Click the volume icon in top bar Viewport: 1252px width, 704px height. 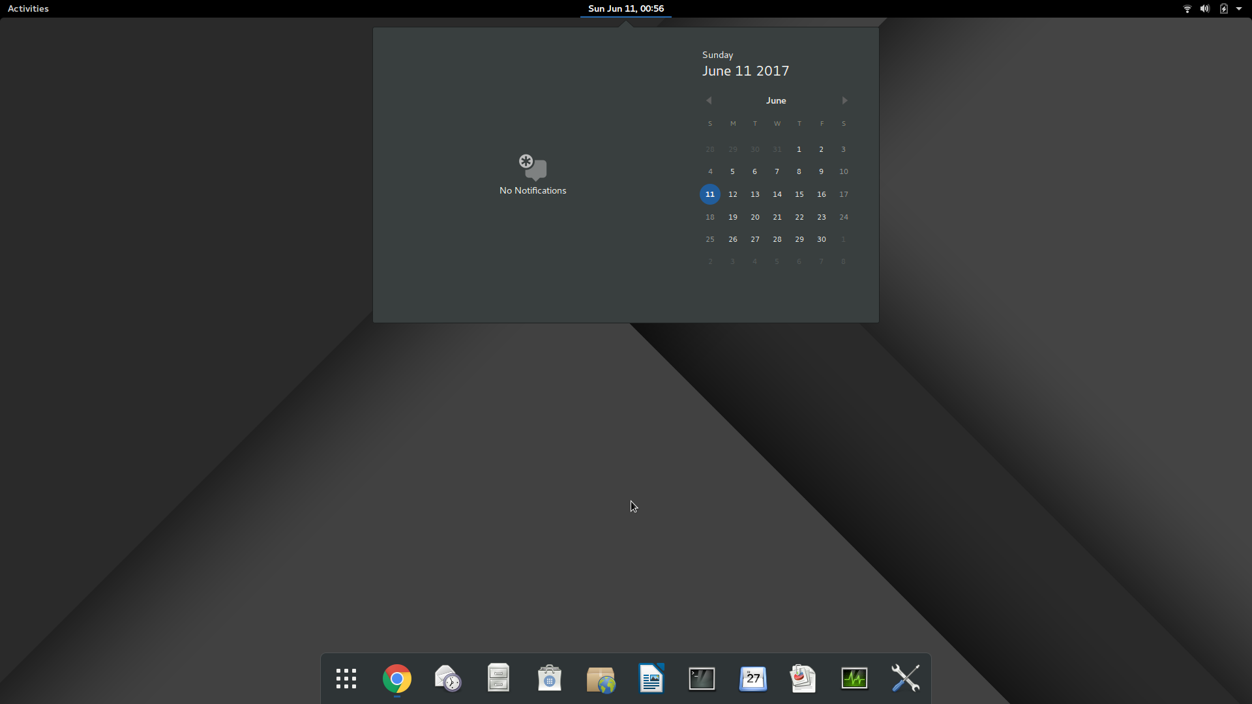pos(1204,8)
